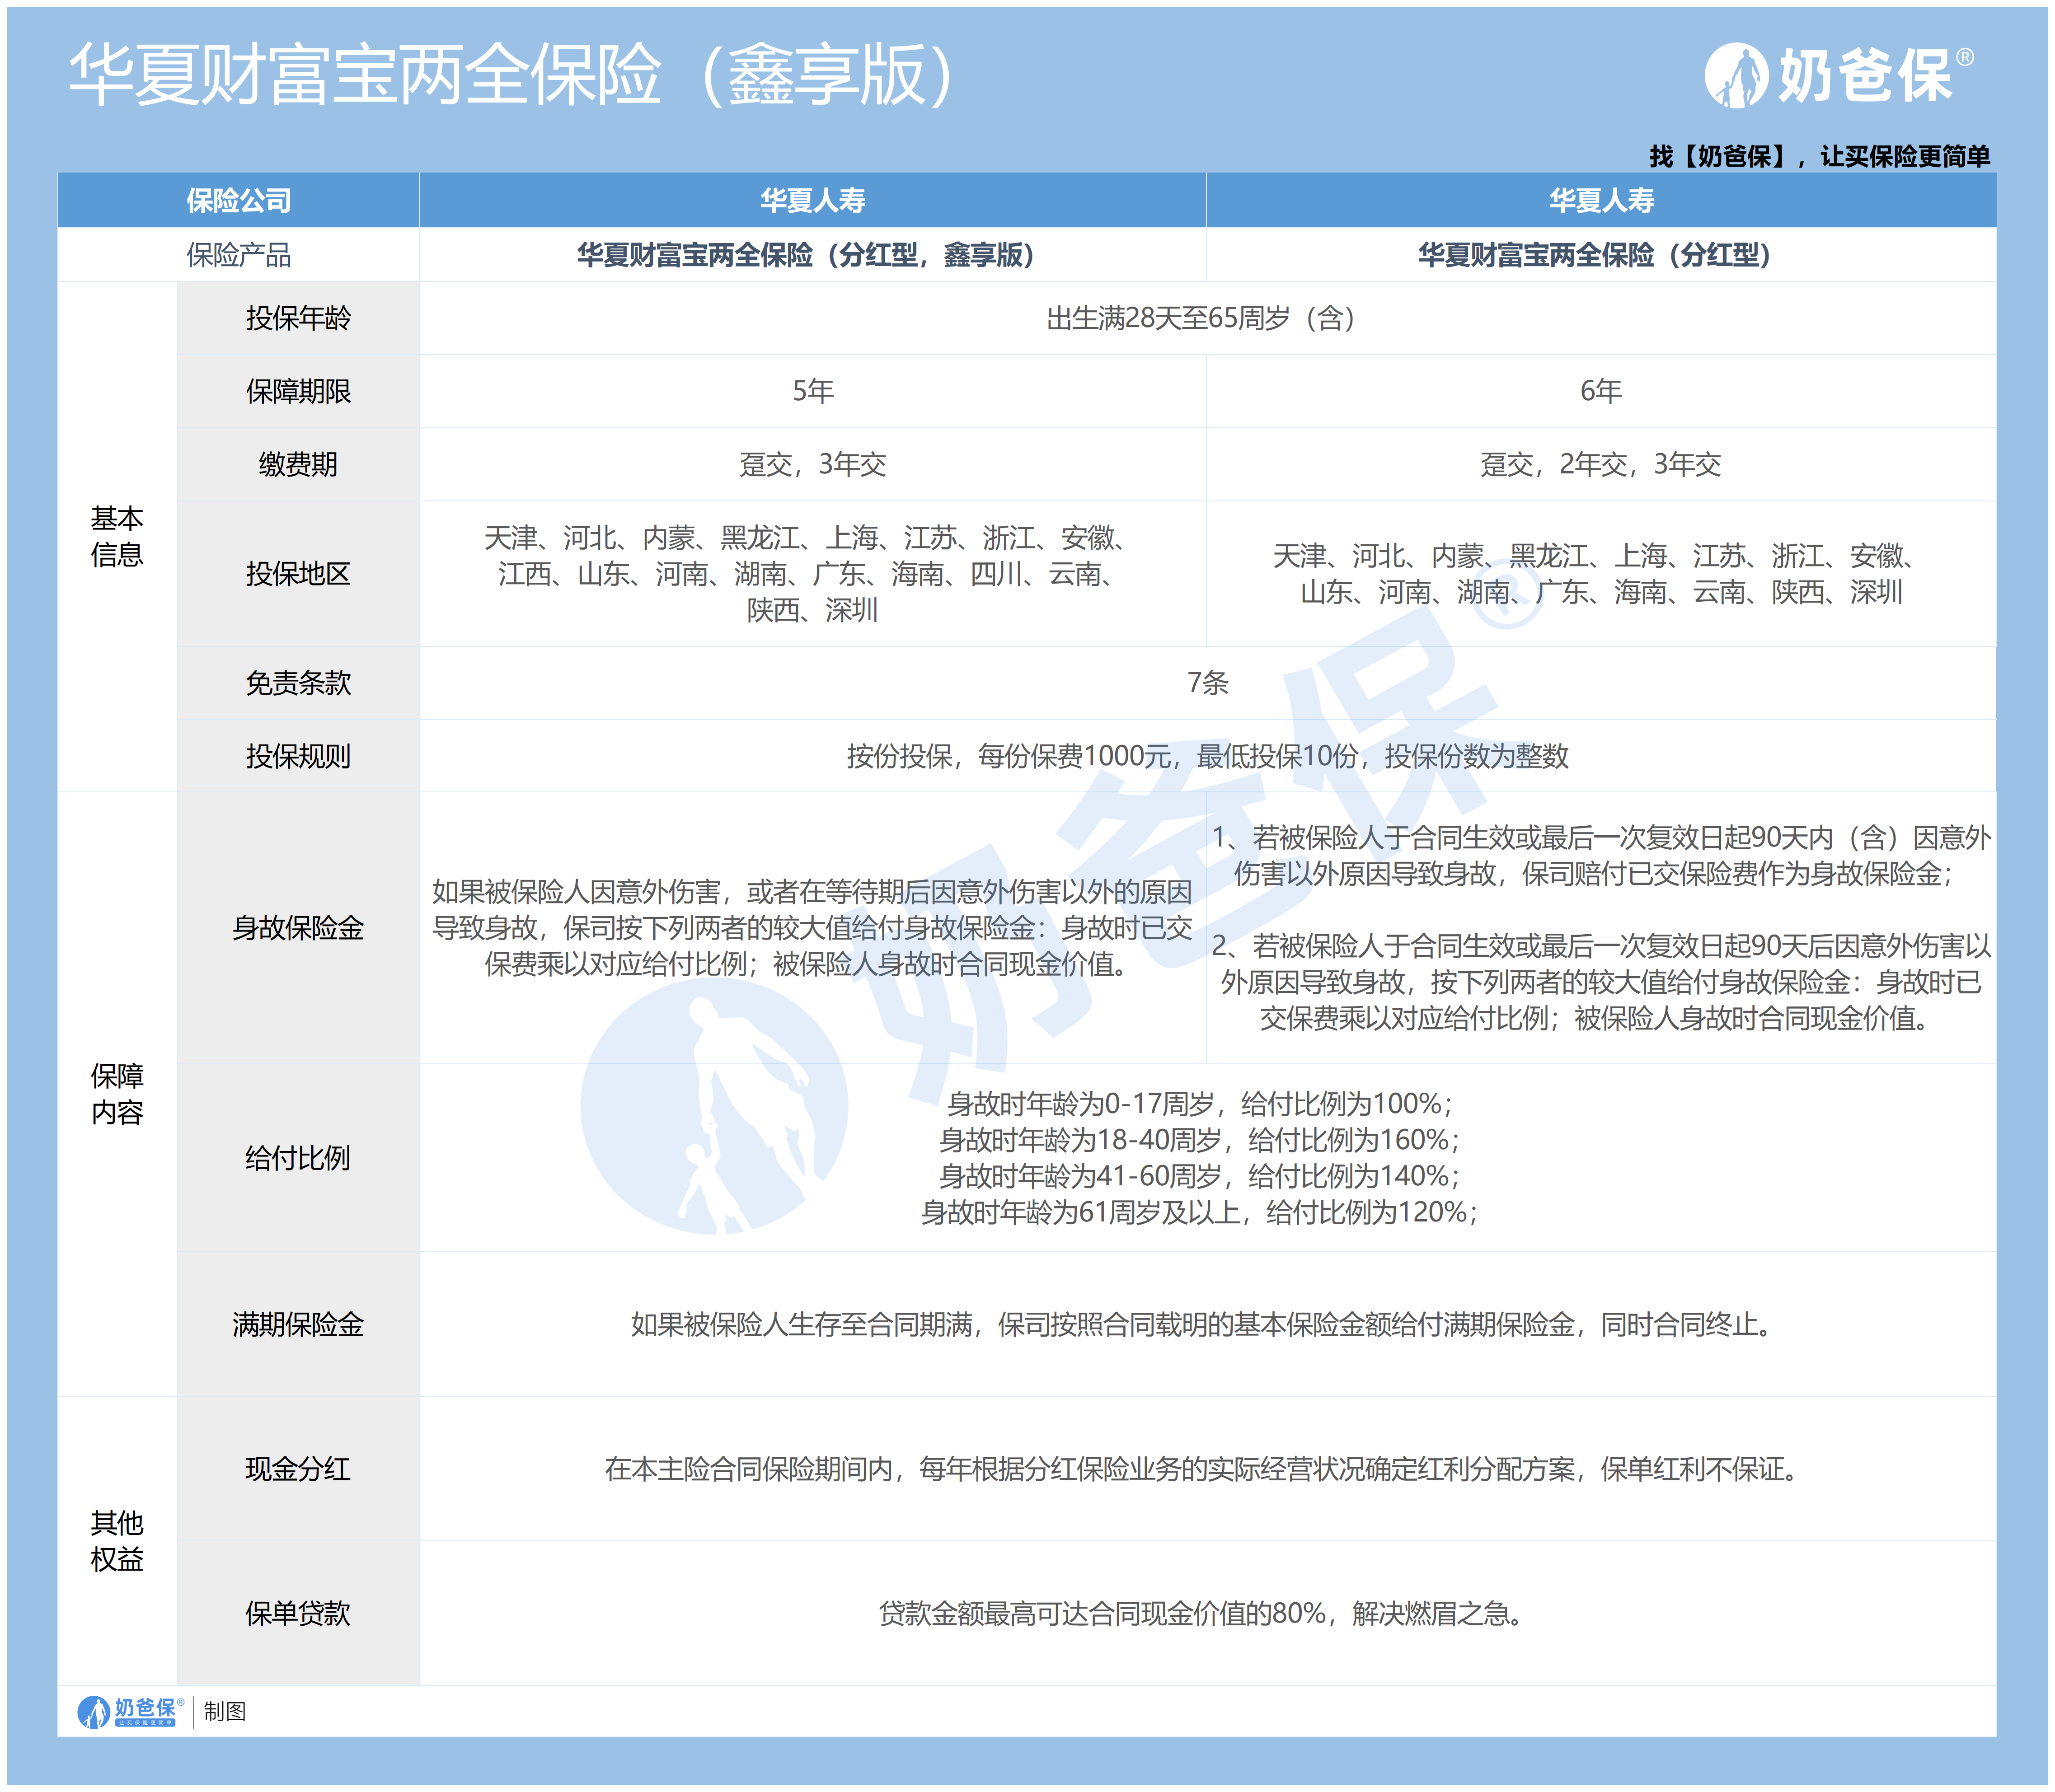Click the 满期保险金 row label

(298, 1325)
